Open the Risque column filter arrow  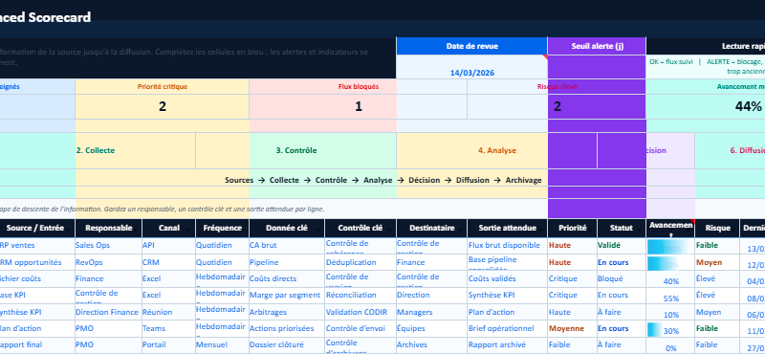[734, 229]
